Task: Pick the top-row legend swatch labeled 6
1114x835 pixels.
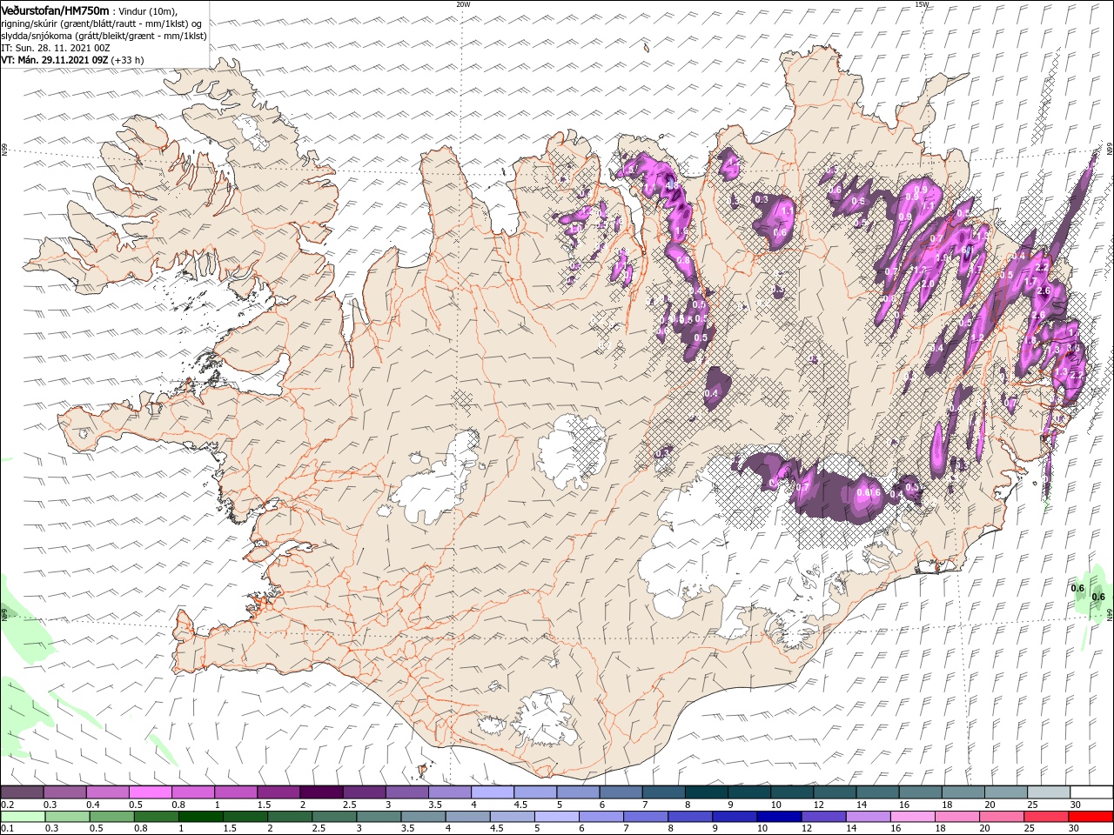Action: click(x=619, y=792)
